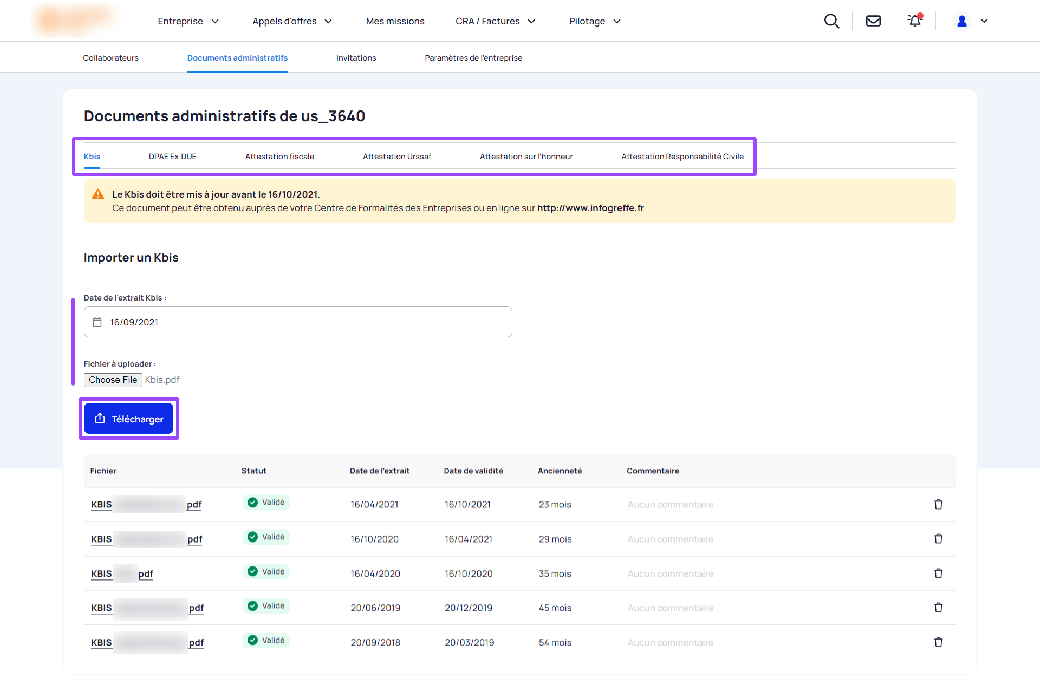Expand the CRA / Factures menu

coord(495,21)
